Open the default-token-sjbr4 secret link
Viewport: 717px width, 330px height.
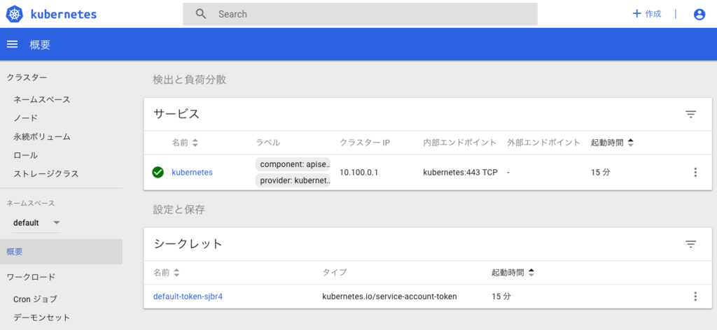[x=188, y=296]
